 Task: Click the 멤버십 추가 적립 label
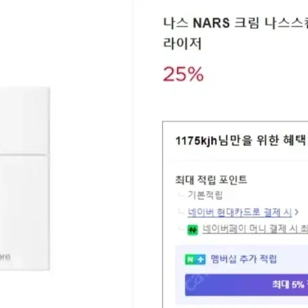[x=244, y=259]
